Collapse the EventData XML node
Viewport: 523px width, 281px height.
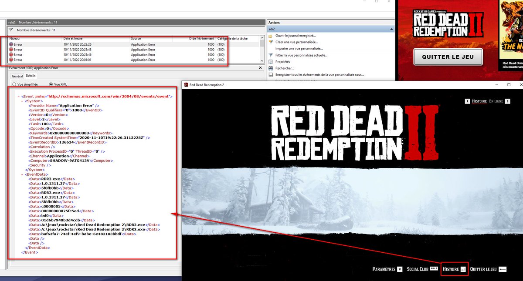[x=22, y=174]
